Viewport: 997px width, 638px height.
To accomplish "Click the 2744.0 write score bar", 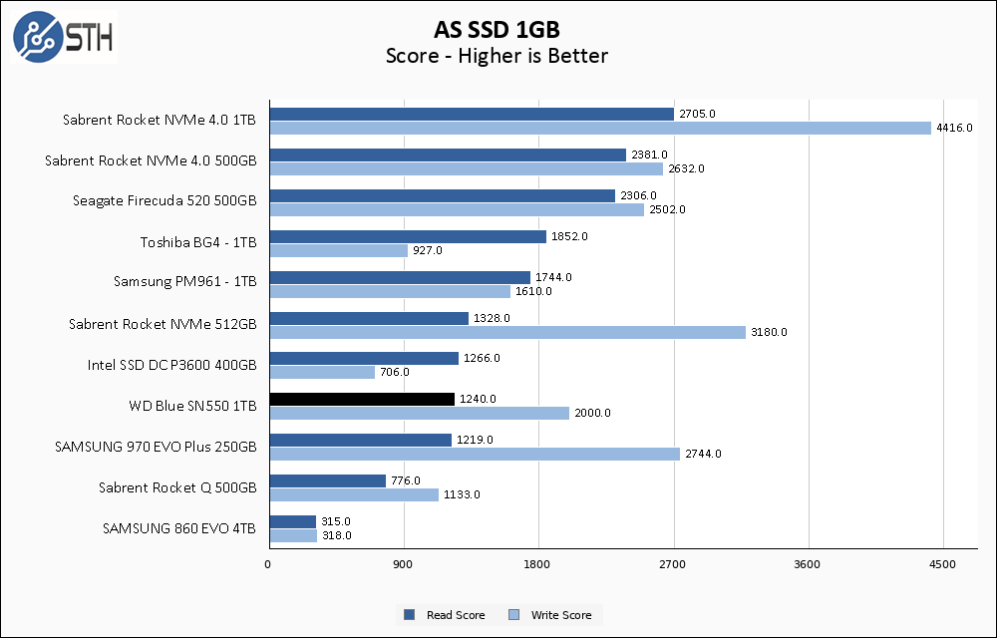I will click(x=475, y=454).
